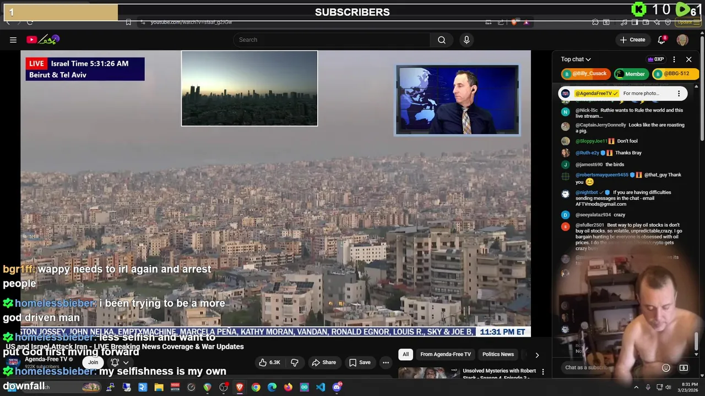The width and height of the screenshot is (705, 396).
Task: Click the green Member chip
Action: pos(631,74)
